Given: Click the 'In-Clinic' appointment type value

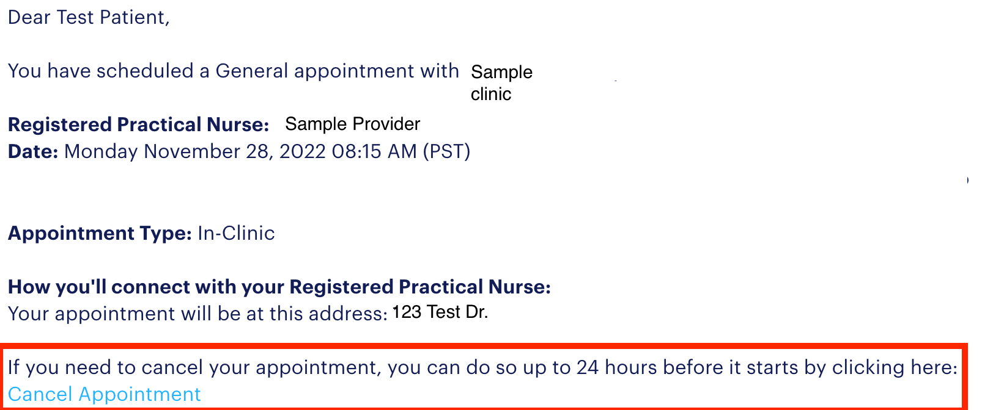Looking at the screenshot, I should point(236,233).
